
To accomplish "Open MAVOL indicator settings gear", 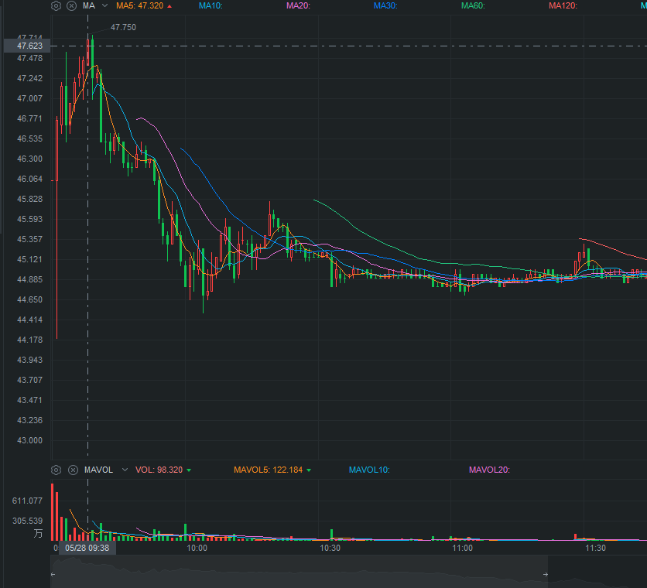I will tap(56, 470).
